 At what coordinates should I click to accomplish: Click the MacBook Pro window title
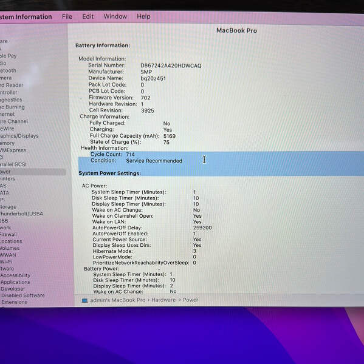click(237, 31)
